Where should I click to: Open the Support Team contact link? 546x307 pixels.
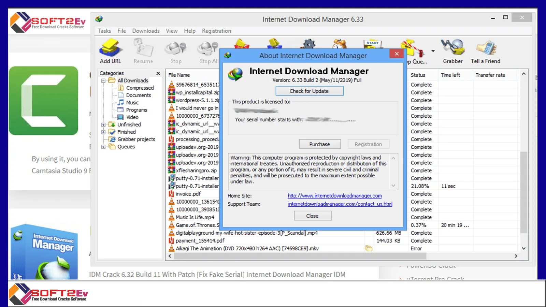(x=340, y=204)
